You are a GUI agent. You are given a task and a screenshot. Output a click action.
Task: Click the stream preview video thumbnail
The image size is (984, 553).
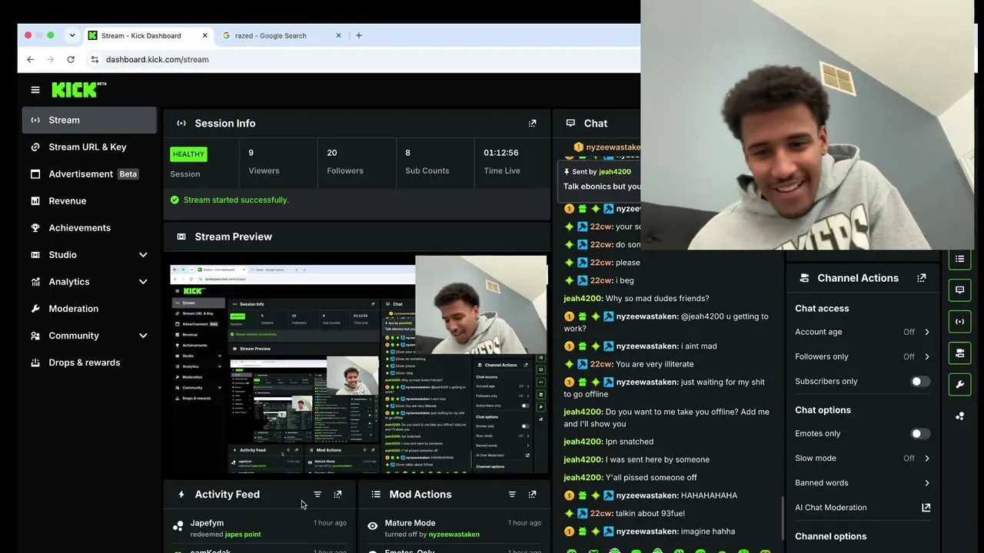click(358, 365)
